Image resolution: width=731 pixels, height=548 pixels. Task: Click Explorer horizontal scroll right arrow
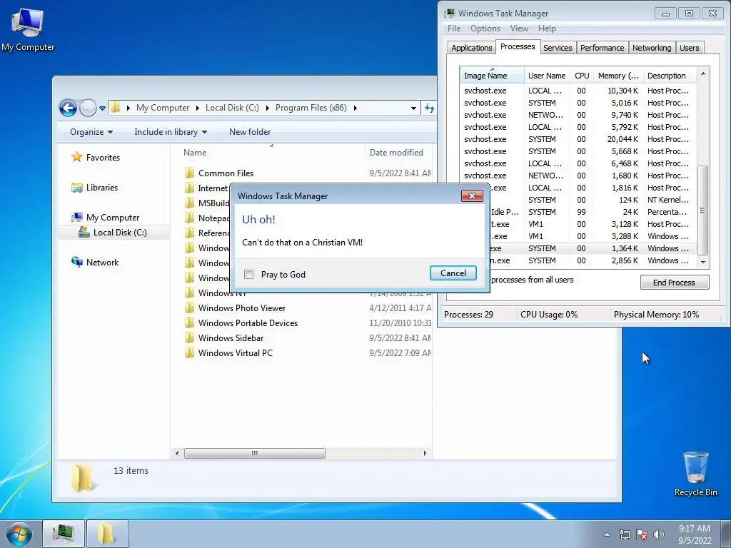[425, 453]
